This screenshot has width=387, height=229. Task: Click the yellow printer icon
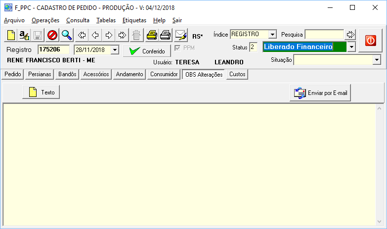[152, 35]
